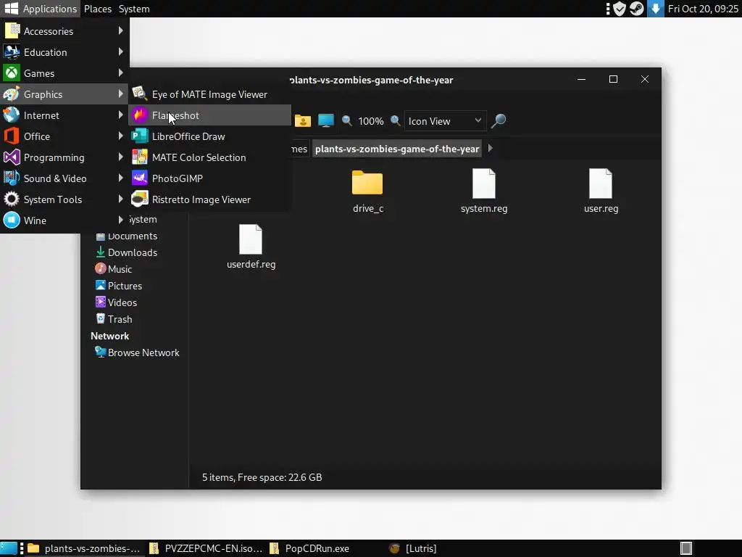The image size is (742, 557).
Task: Reset zoom via 100% label
Action: [371, 121]
